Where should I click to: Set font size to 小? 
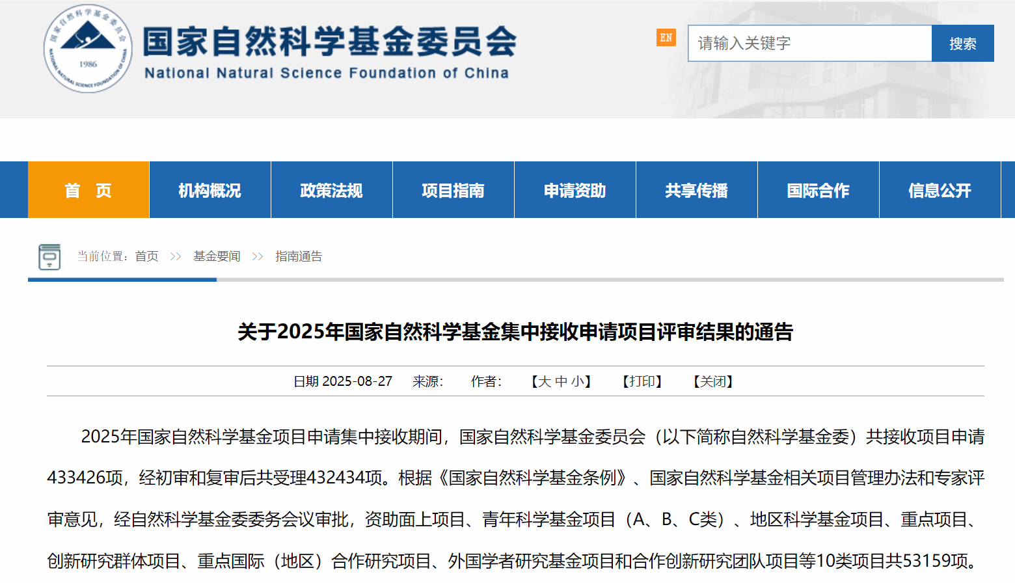pos(577,381)
